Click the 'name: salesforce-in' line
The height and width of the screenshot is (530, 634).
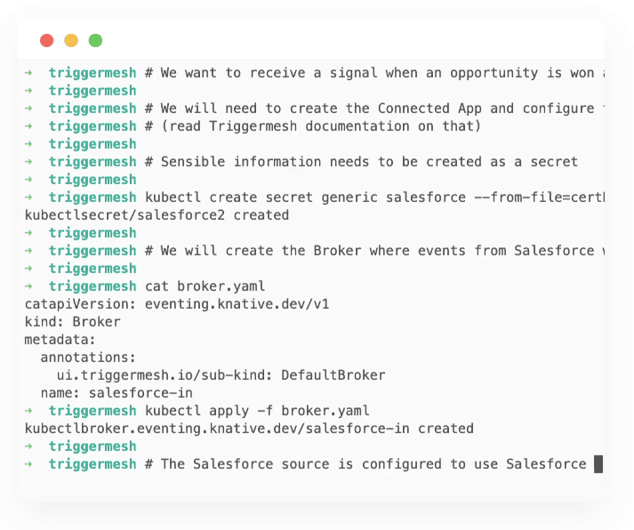tap(116, 393)
